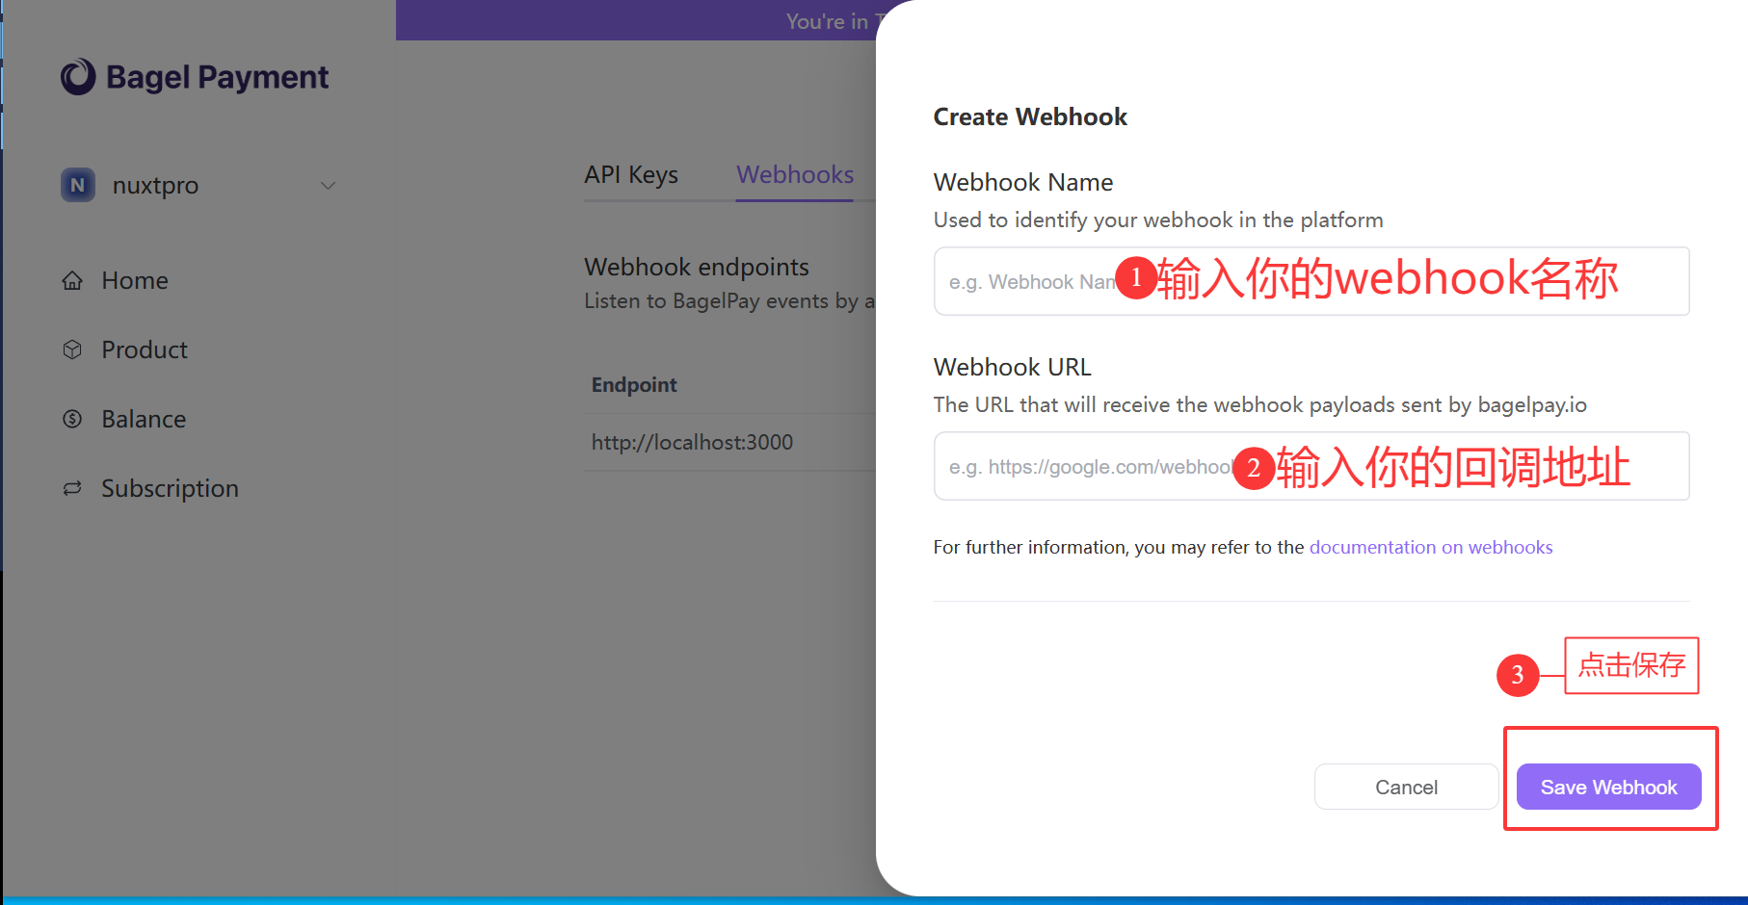Click the Save Webhook button

point(1607,787)
